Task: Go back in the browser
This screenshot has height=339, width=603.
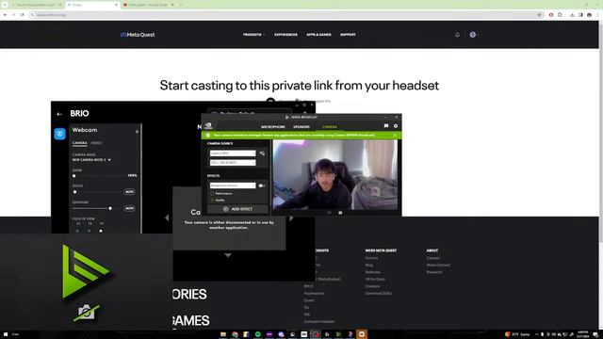Action: tap(5, 15)
